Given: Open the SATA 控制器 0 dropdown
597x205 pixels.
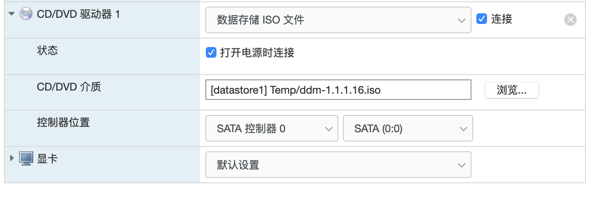Looking at the screenshot, I should [272, 129].
